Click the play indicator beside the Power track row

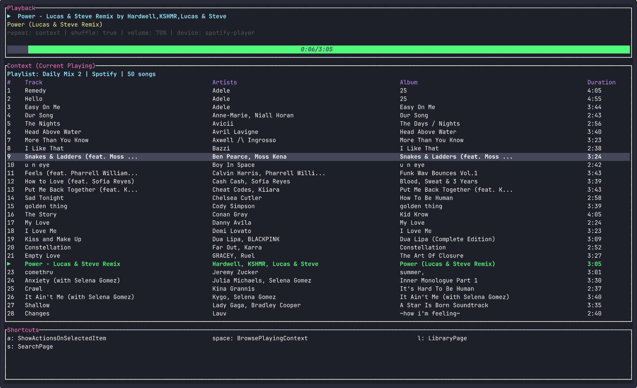pos(8,264)
